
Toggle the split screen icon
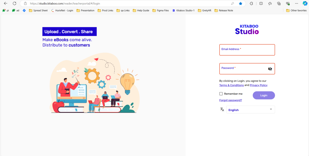(x=261, y=3)
